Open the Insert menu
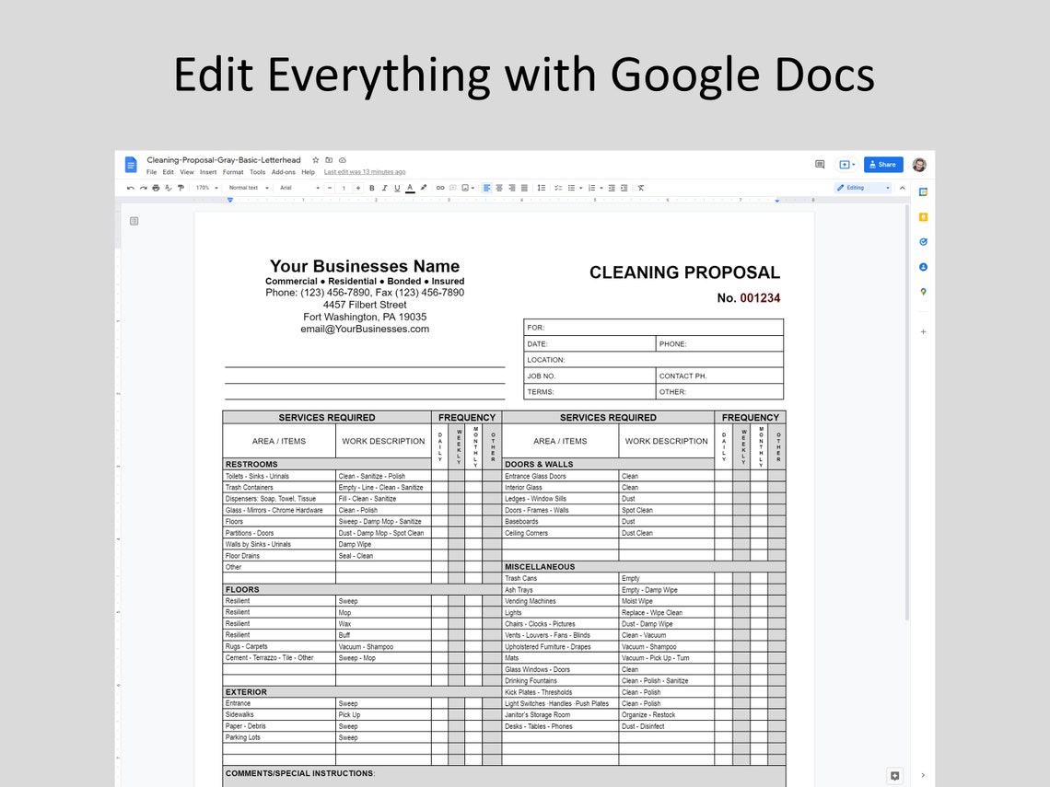Screen dimensions: 1050x787 (x=208, y=171)
